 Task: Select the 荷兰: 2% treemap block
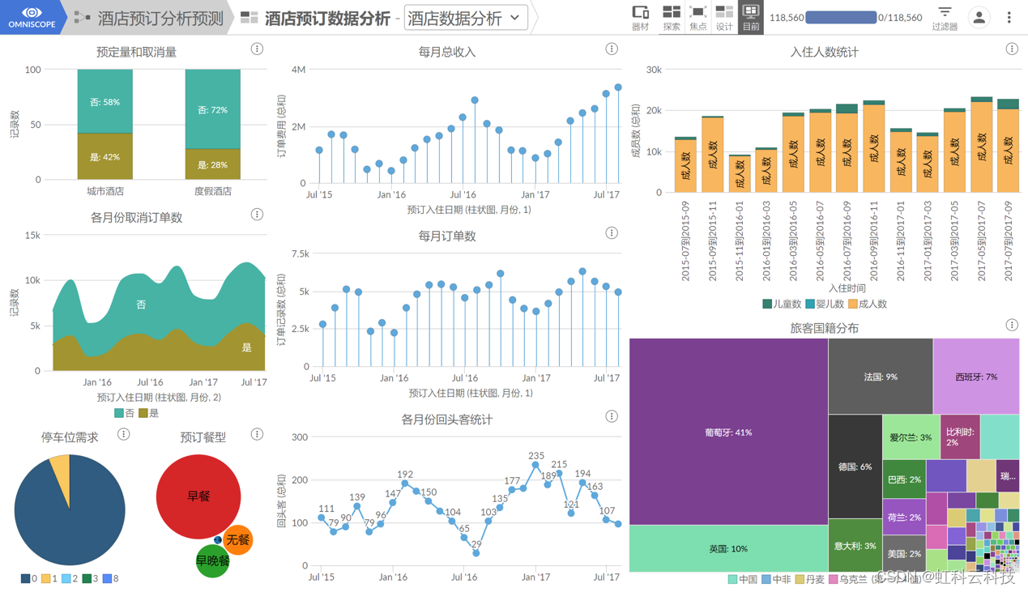point(904,517)
